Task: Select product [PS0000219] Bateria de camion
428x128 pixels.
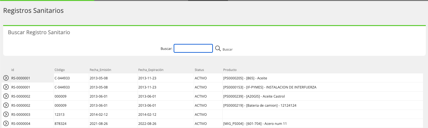Action: (x=260, y=105)
